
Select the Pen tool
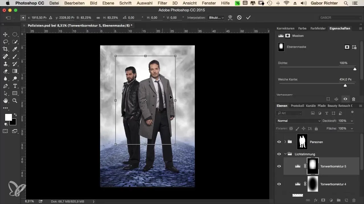(x=5, y=86)
